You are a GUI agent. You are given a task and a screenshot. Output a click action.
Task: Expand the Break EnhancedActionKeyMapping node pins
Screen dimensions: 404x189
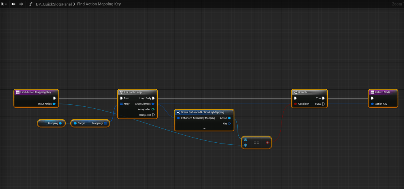tap(204, 129)
